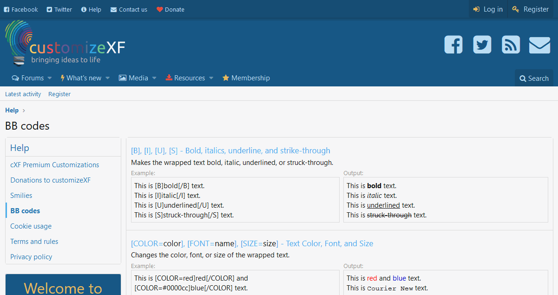Open Cookie usage help page

[x=31, y=226]
